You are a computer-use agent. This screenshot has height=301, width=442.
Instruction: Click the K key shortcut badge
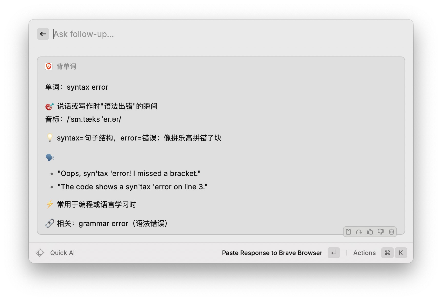pos(401,253)
